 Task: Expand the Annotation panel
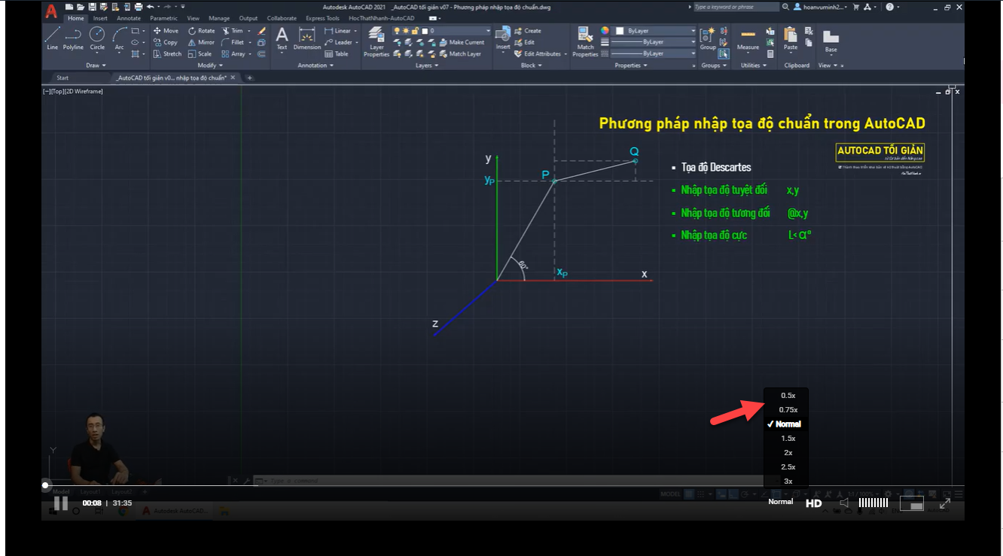coord(316,65)
